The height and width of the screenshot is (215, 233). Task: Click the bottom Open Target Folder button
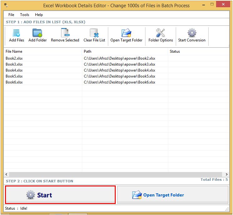pyautogui.click(x=173, y=195)
